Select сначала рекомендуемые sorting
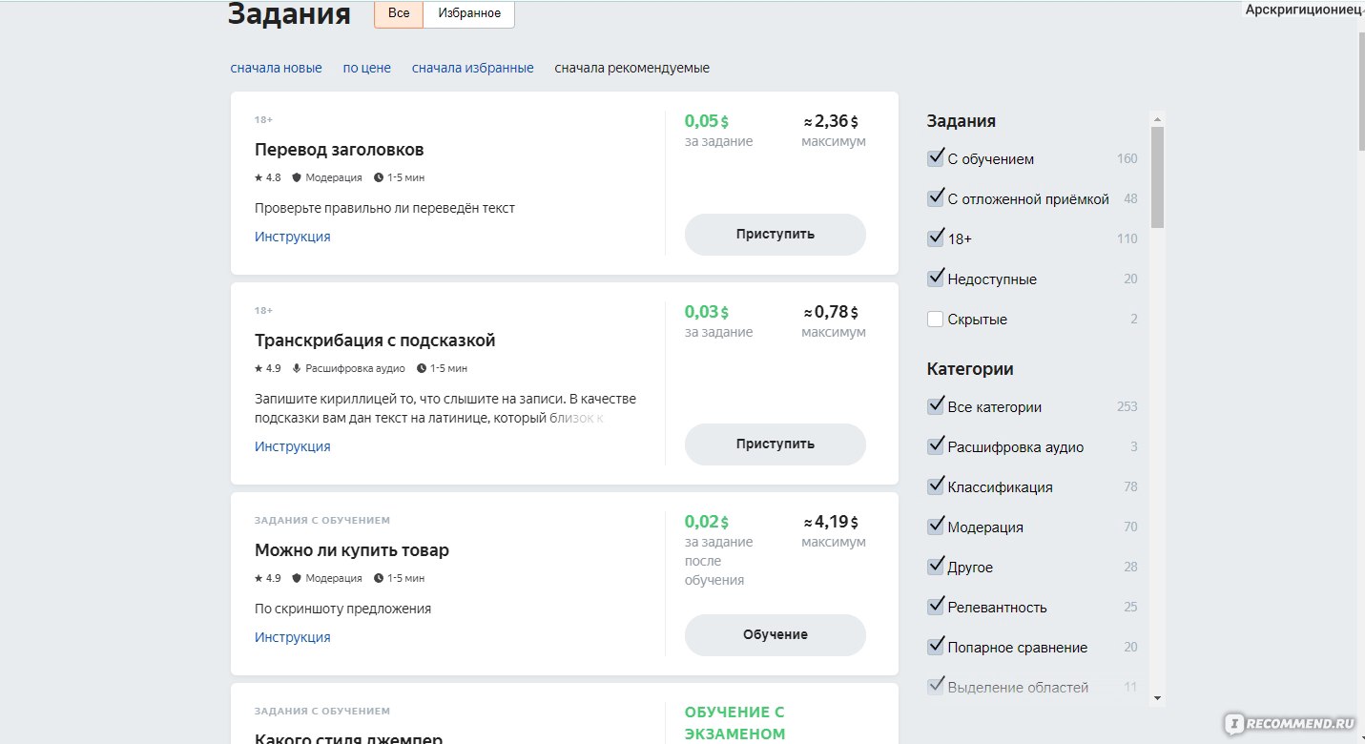Screen dimensions: 1365x744 coord(632,68)
